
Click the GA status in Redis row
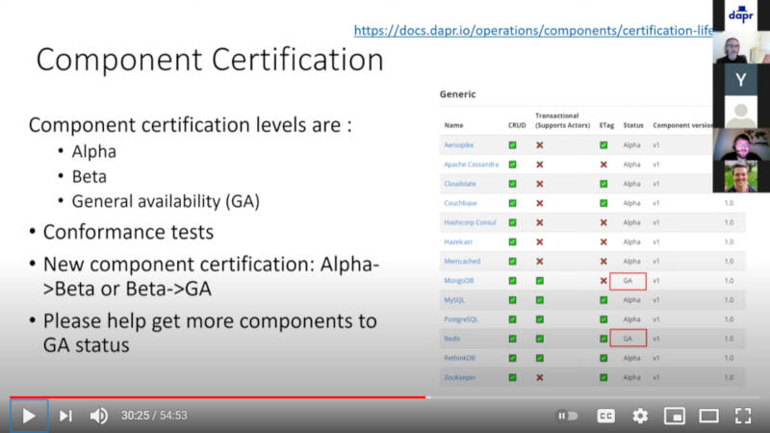click(x=628, y=339)
